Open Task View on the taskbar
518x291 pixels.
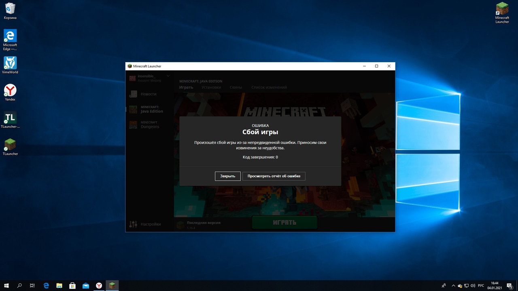pos(32,285)
